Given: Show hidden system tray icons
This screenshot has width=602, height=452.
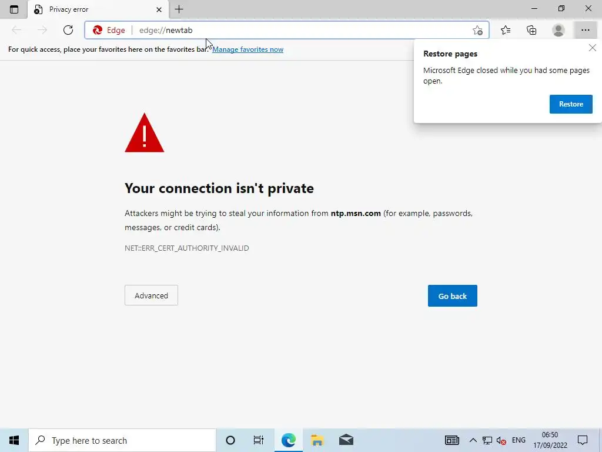Looking at the screenshot, I should point(473,440).
